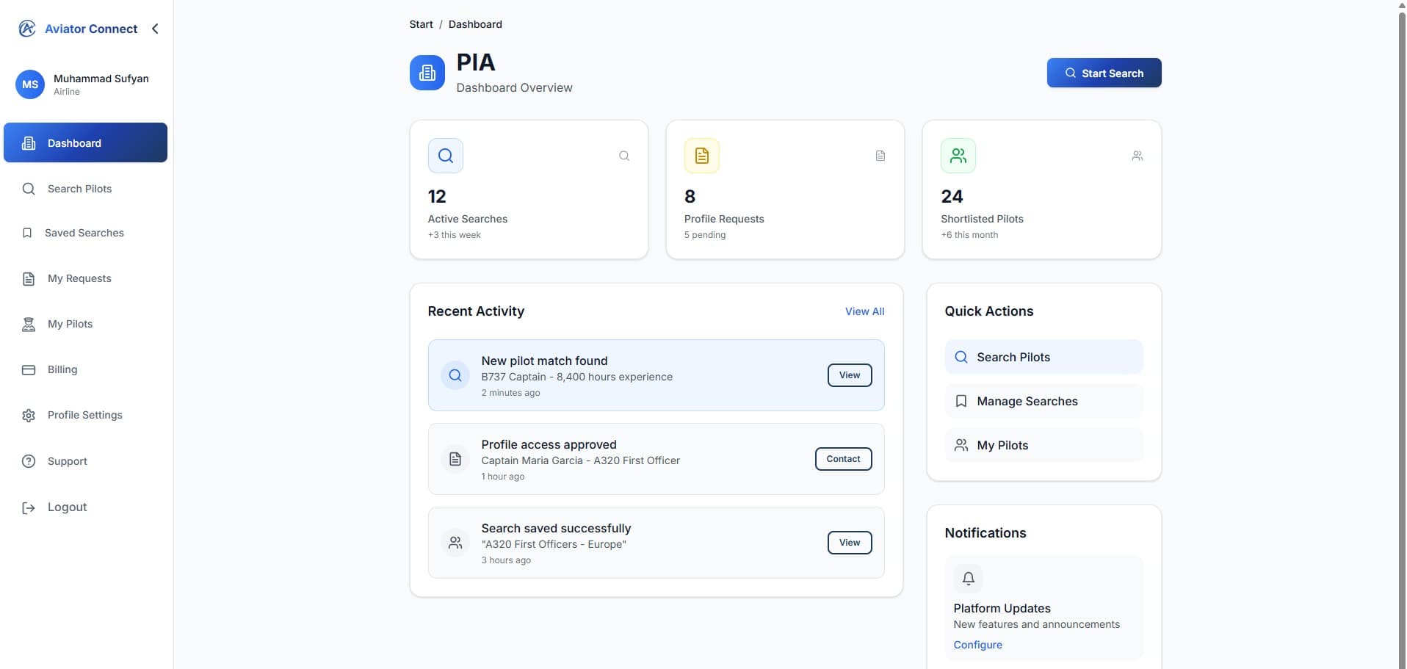Go to My Requests in the sidebar

pyautogui.click(x=79, y=278)
